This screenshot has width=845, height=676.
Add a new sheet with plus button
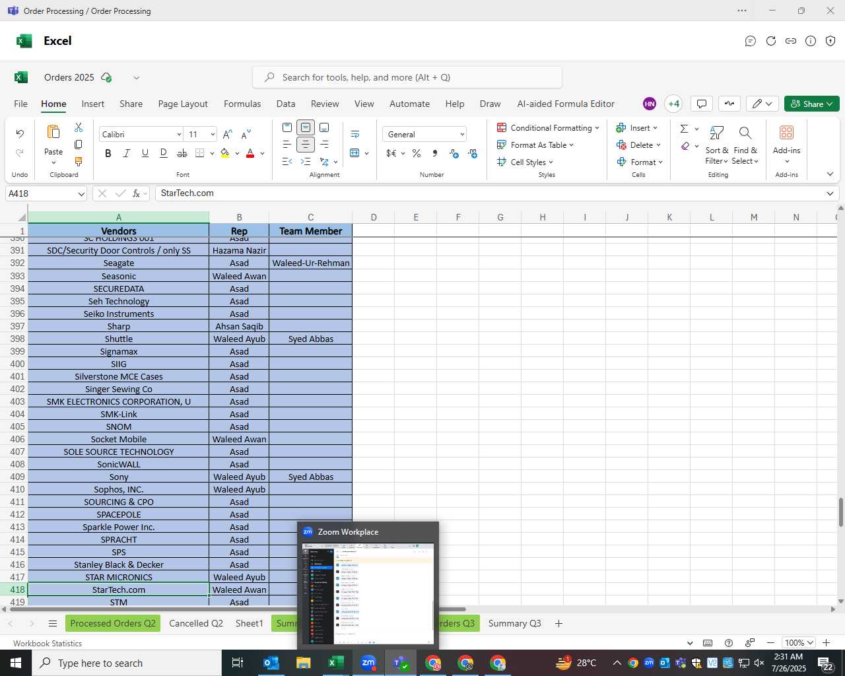tap(558, 623)
